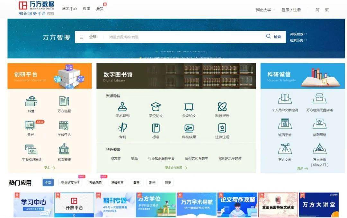Open the 学习中心 app card
The width and height of the screenshot is (347, 218).
click(34, 205)
